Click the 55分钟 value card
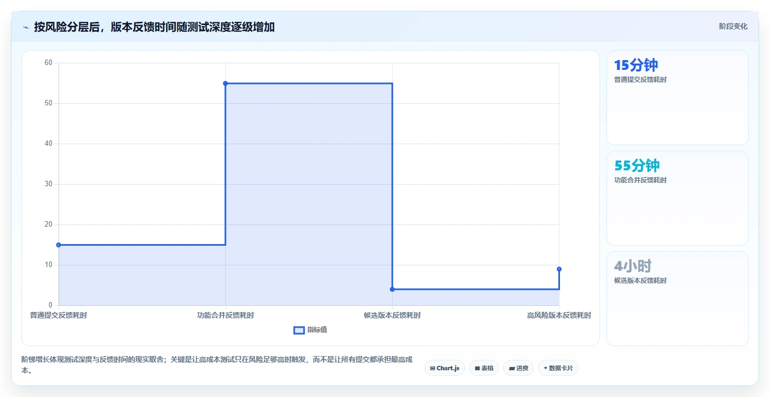Viewport: 770px width, 397px height. point(678,198)
